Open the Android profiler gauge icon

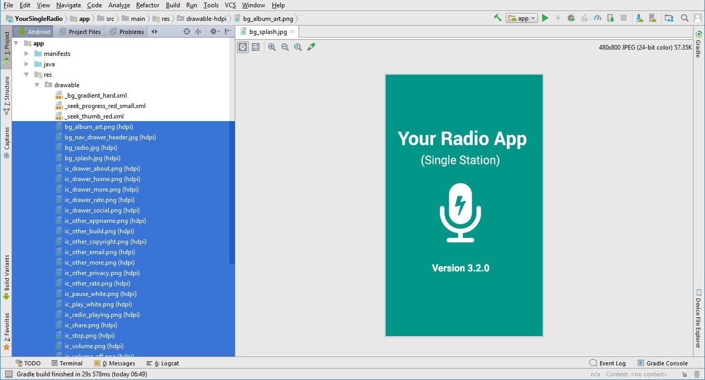tap(598, 18)
